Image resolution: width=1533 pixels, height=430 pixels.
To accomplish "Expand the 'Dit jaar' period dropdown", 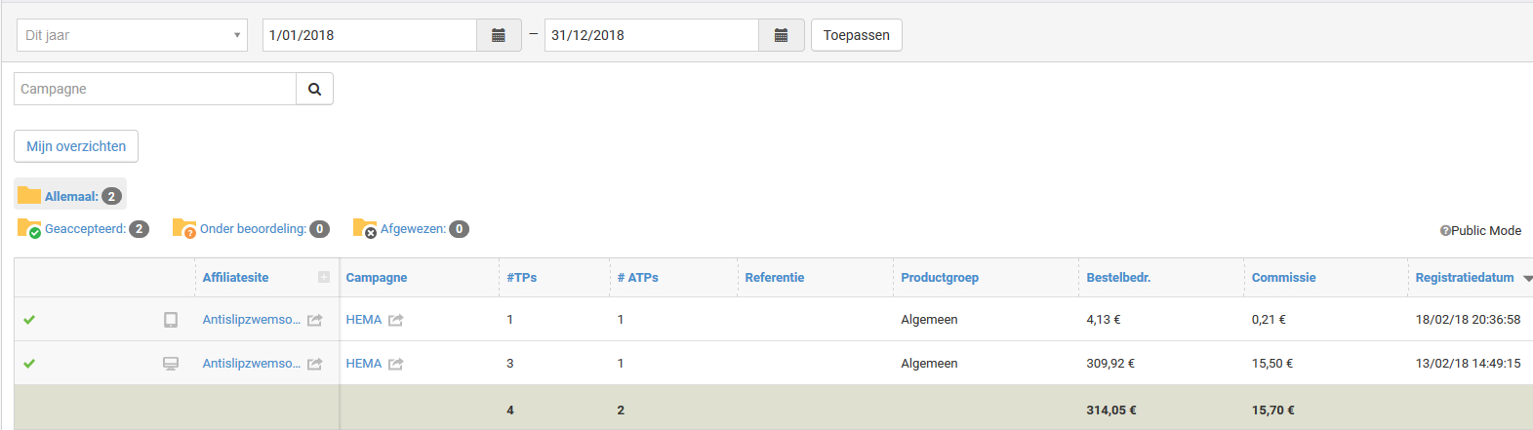I will pos(132,35).
